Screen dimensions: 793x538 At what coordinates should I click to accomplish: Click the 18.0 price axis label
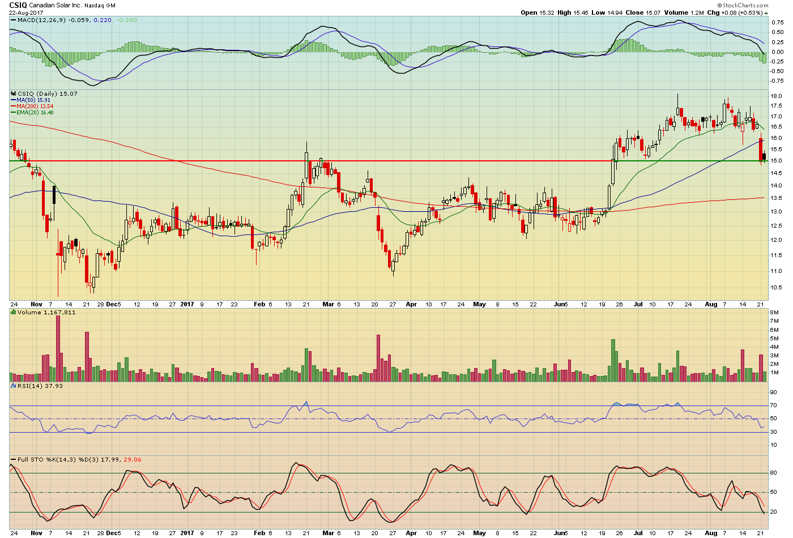click(x=776, y=96)
